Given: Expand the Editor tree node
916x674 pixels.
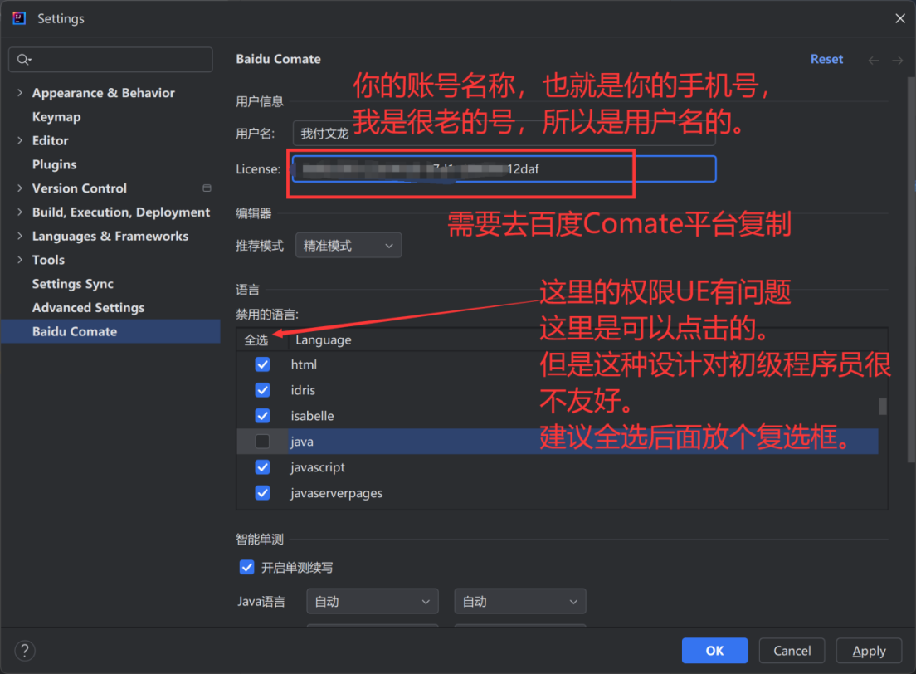Looking at the screenshot, I should click(20, 140).
